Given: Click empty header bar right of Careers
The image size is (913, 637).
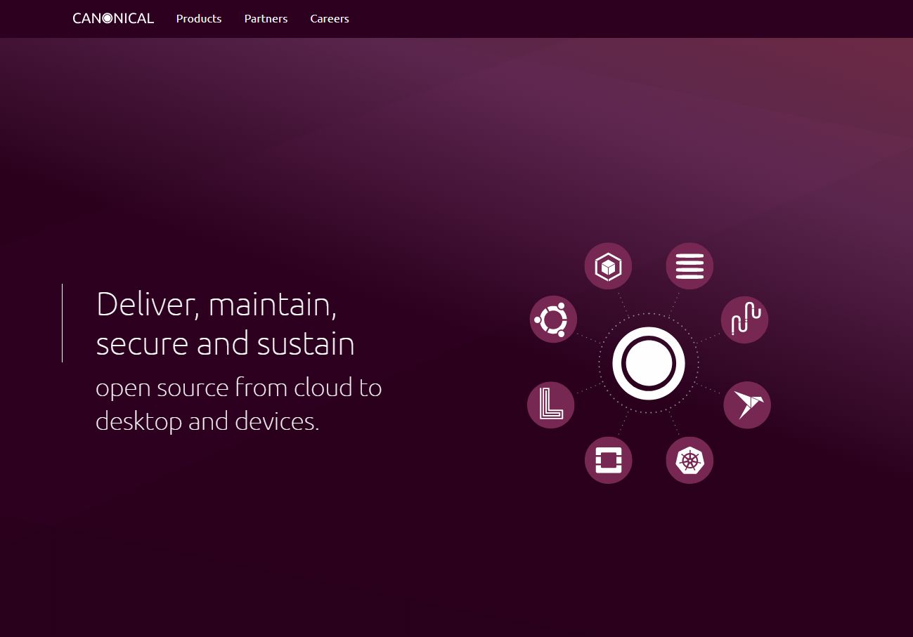Looking at the screenshot, I should pyautogui.click(x=633, y=19).
